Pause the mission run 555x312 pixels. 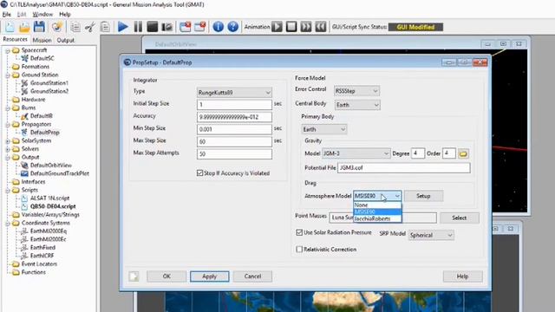[138, 27]
